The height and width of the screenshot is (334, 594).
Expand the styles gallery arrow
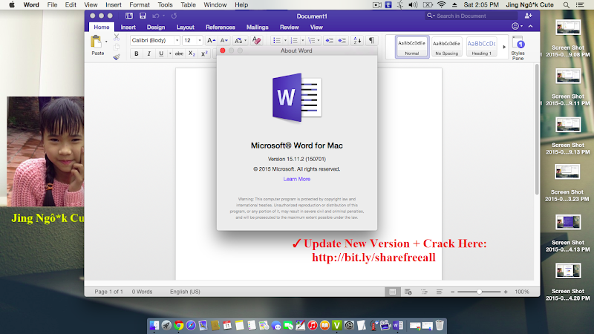(504, 47)
